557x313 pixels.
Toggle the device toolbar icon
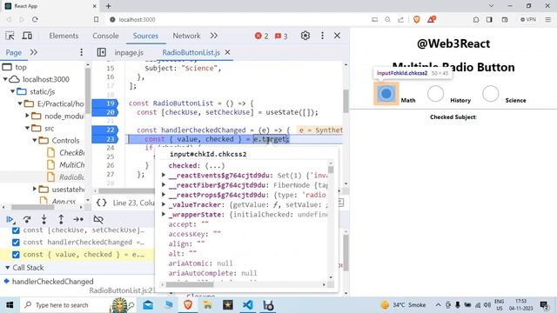[x=27, y=36]
